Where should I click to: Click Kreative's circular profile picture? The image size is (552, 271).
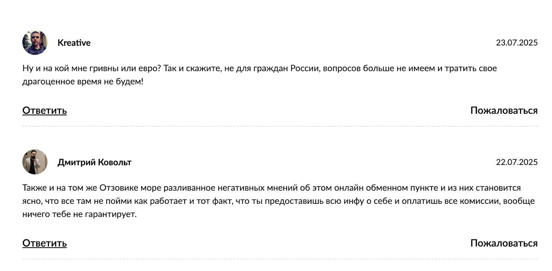click(34, 43)
